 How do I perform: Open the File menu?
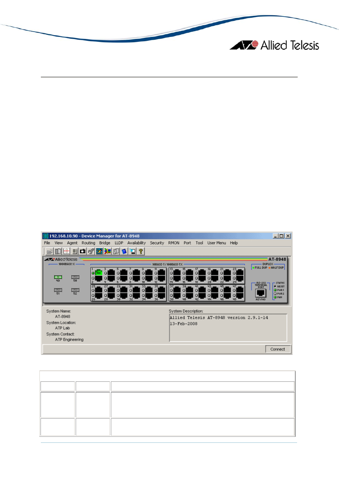pyautogui.click(x=47, y=243)
